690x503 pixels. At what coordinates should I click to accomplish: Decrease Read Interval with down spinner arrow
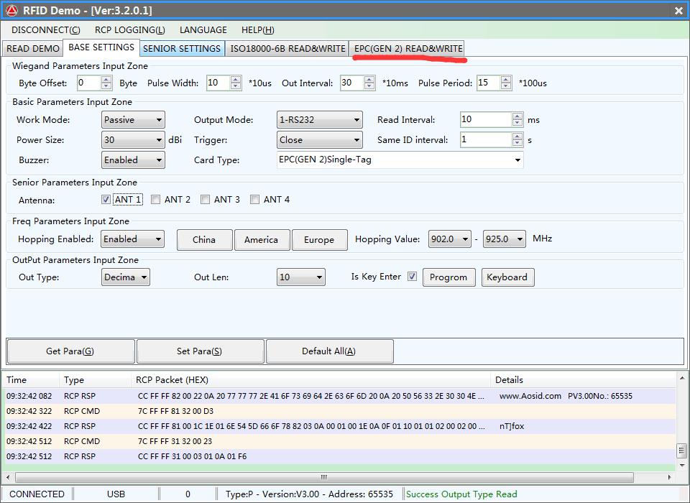(517, 124)
